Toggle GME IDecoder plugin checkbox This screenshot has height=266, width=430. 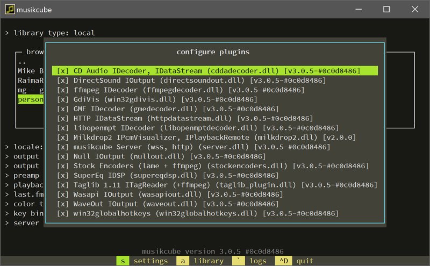click(x=62, y=109)
